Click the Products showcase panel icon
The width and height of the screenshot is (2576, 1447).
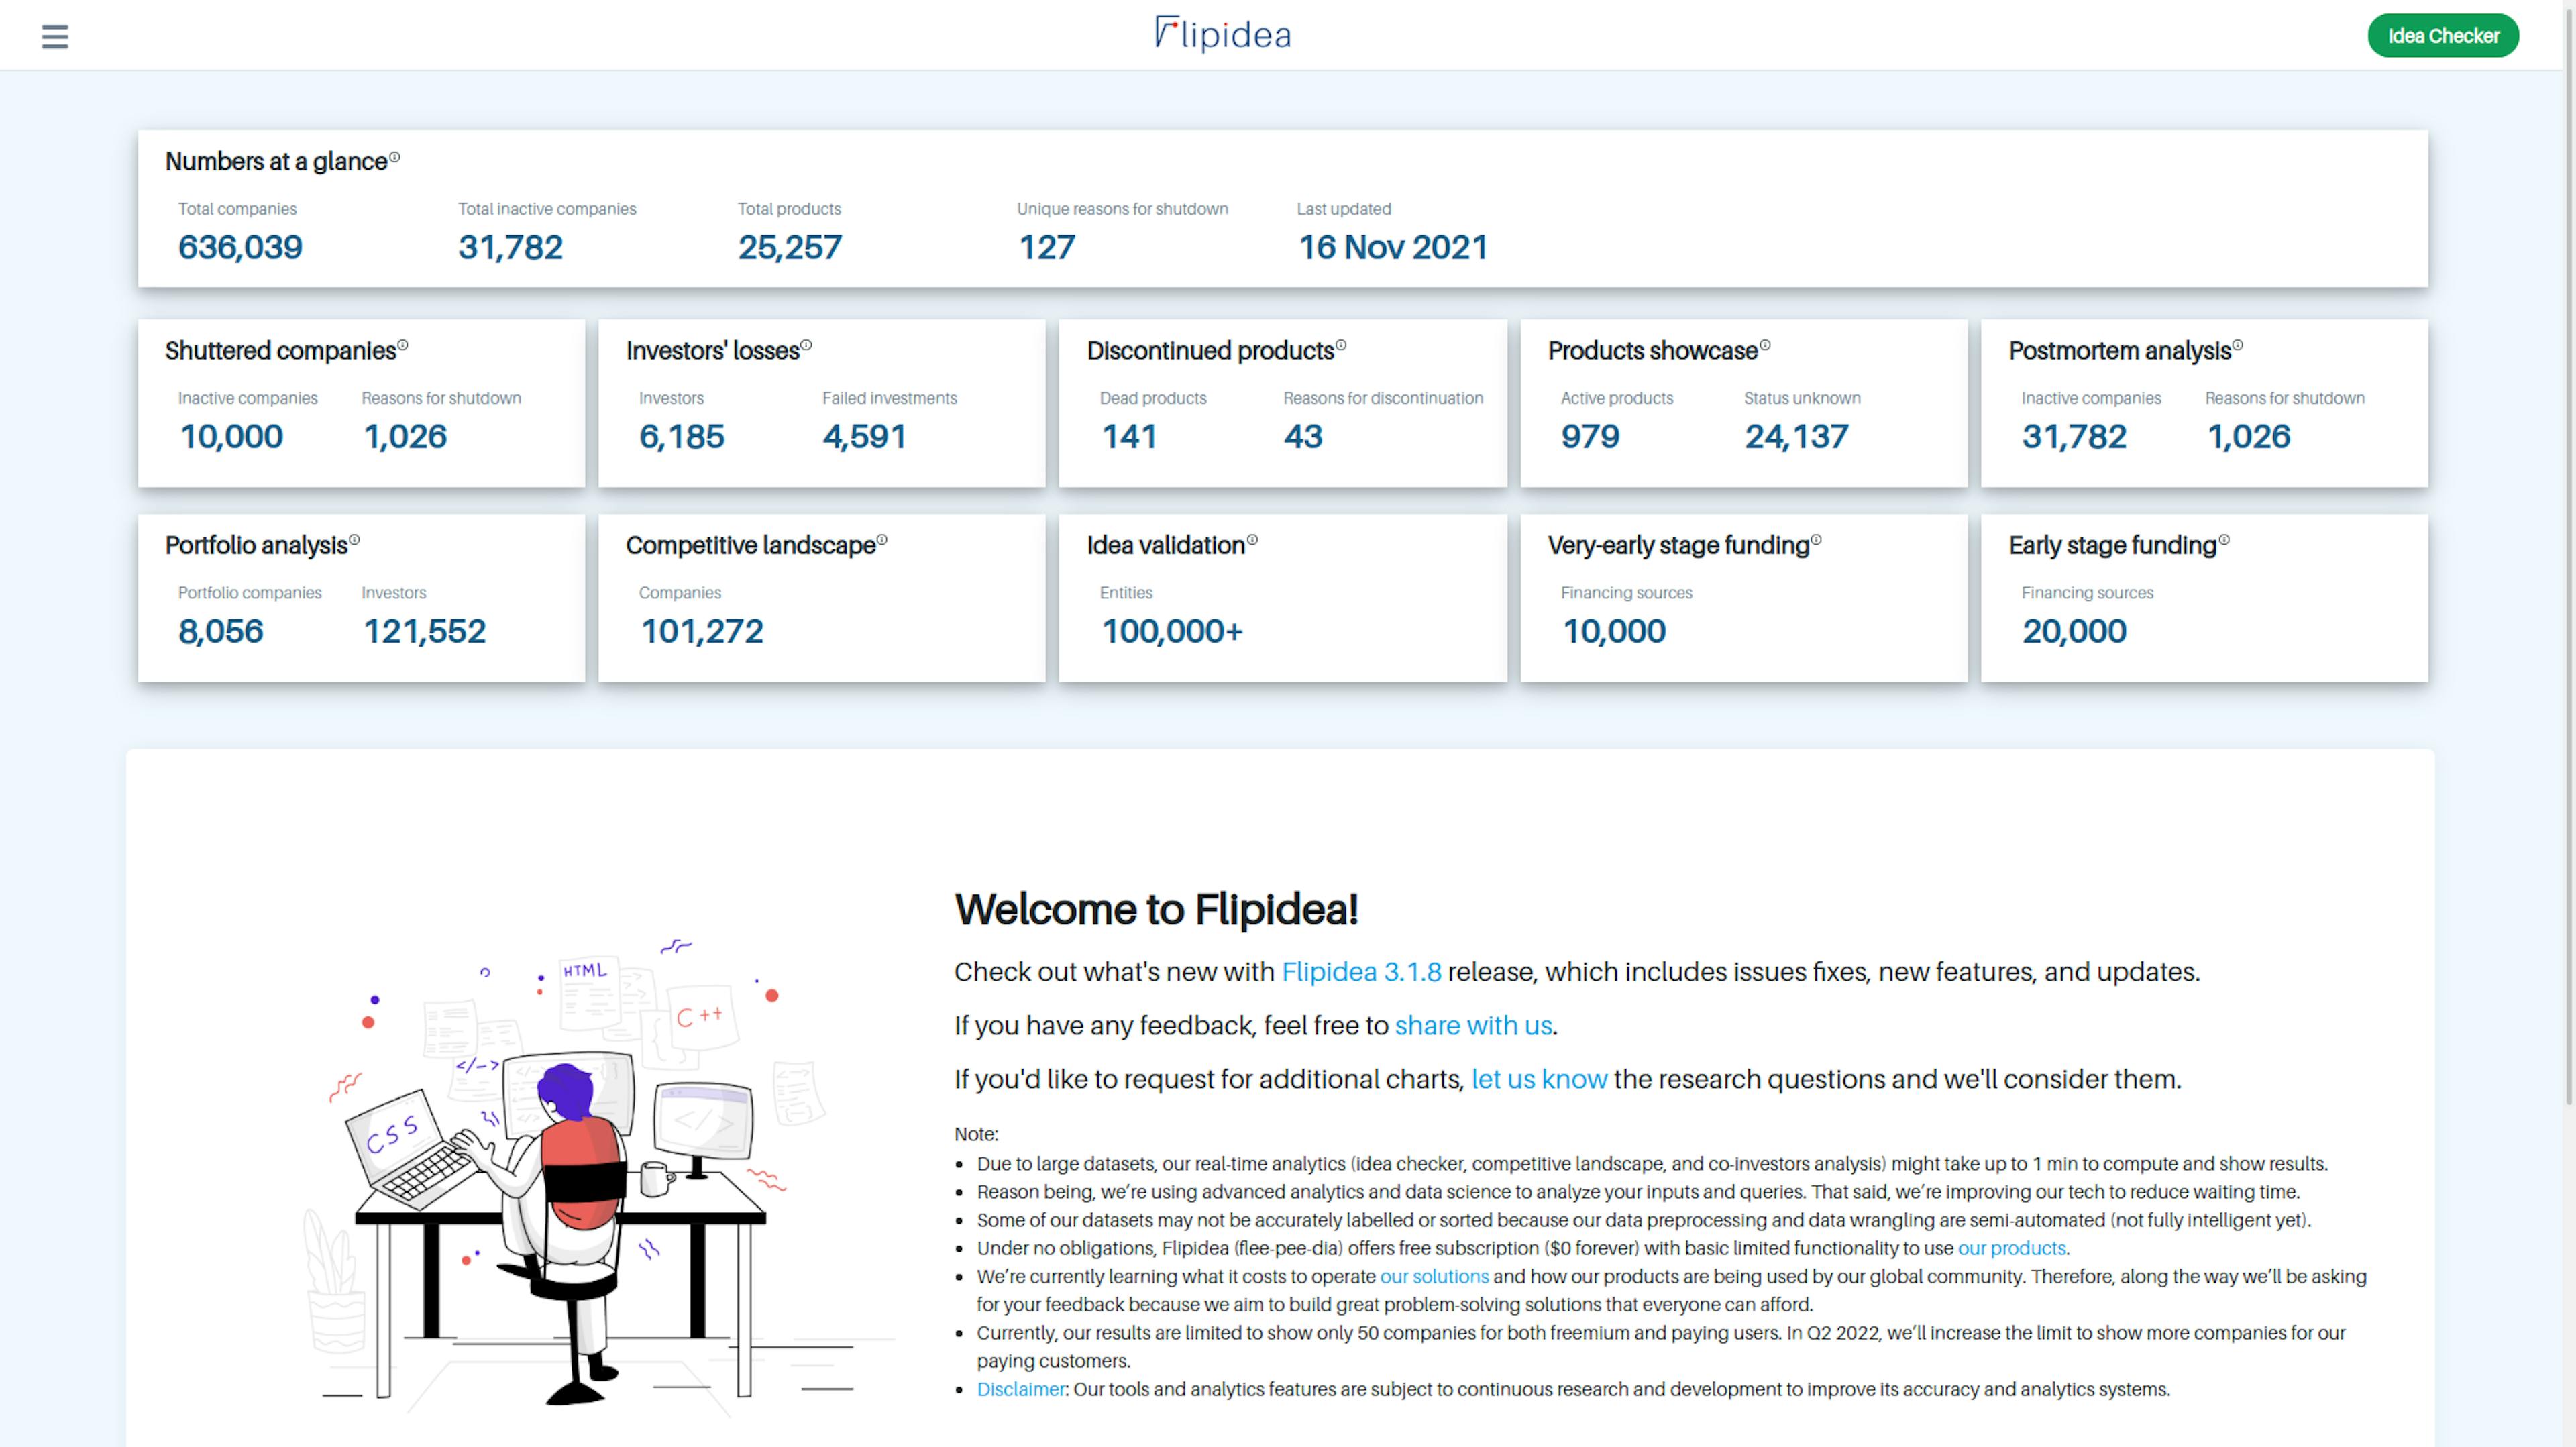pyautogui.click(x=1762, y=347)
